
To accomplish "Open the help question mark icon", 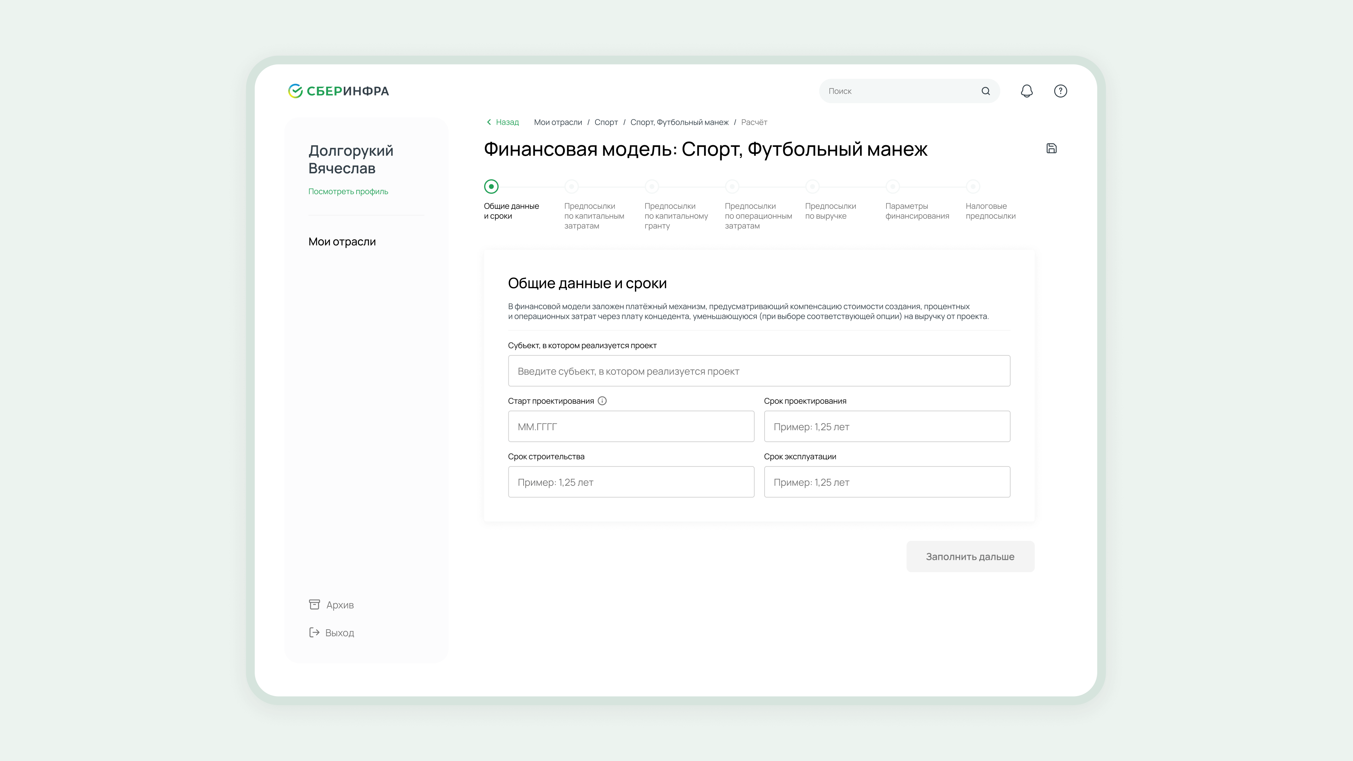I will (1060, 91).
